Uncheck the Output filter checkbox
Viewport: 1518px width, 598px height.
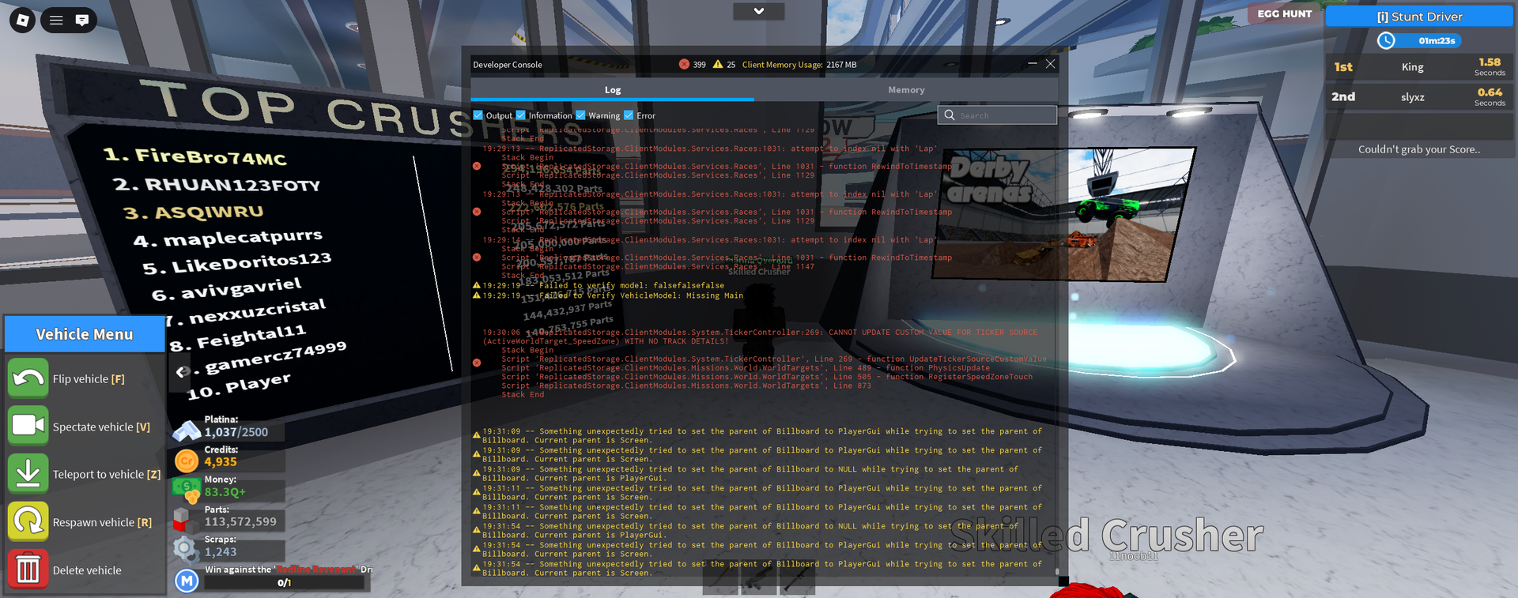478,115
